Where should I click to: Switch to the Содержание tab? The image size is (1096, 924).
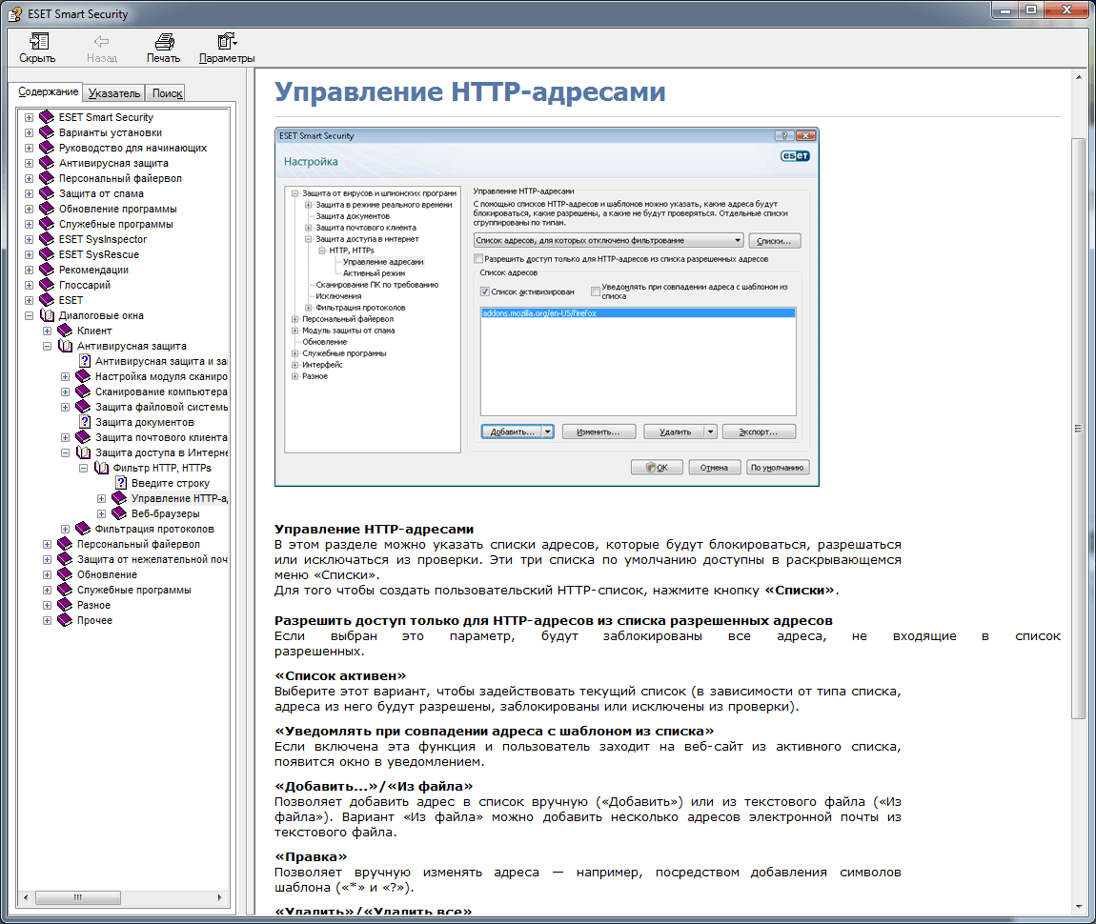tap(48, 91)
